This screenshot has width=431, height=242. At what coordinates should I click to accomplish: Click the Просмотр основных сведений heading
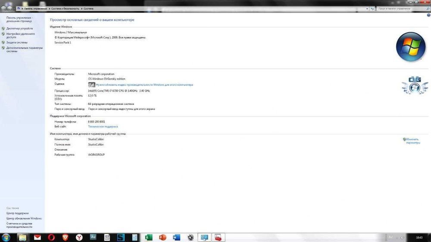(92, 20)
